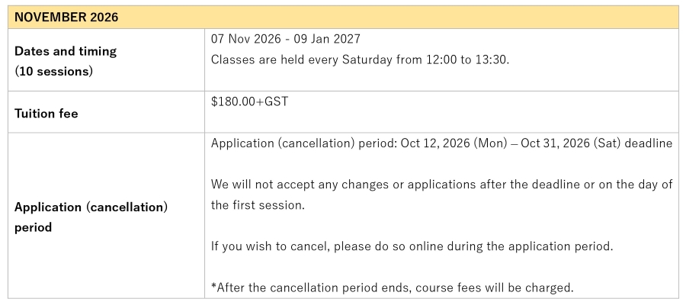Click the 12:00 to 13:30 time text

[468, 59]
